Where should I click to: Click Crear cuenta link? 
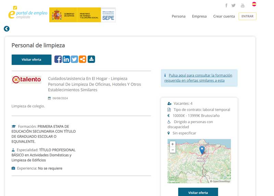pos(224,16)
